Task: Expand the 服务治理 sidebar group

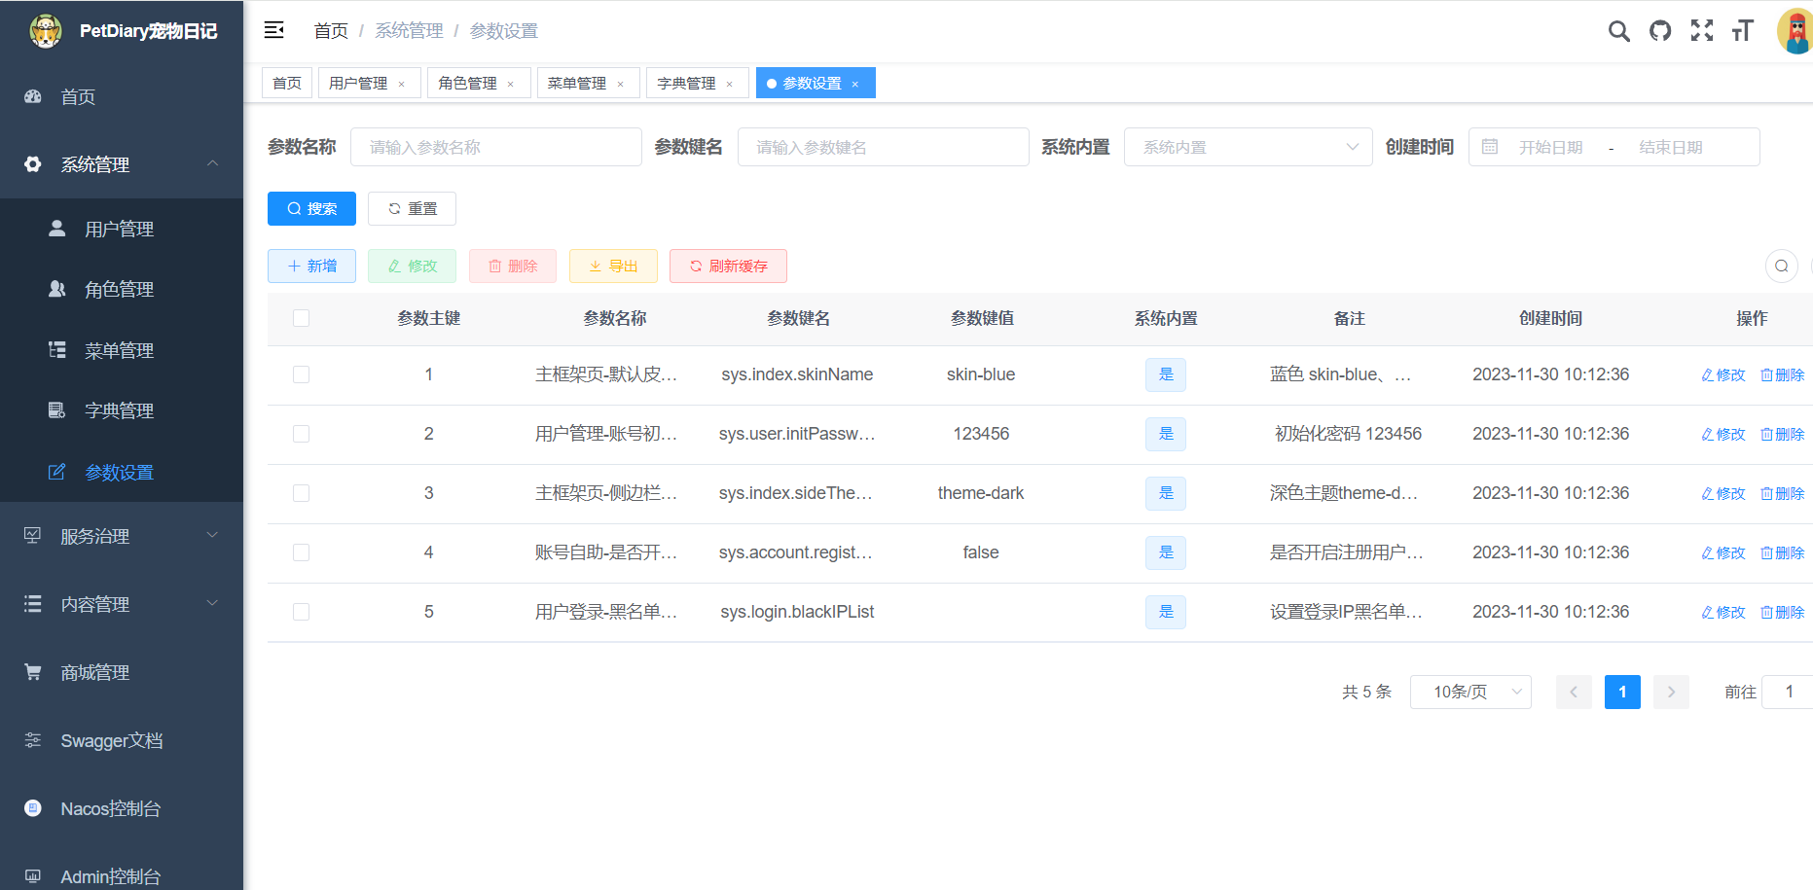Action: [x=122, y=536]
